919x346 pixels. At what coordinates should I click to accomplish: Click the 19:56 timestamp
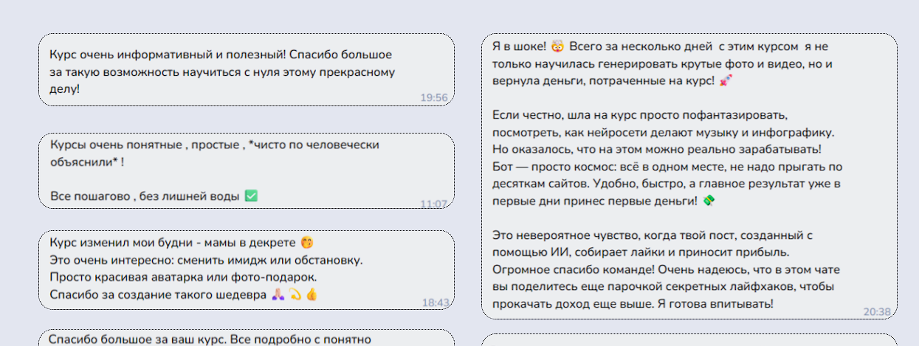pyautogui.click(x=434, y=97)
